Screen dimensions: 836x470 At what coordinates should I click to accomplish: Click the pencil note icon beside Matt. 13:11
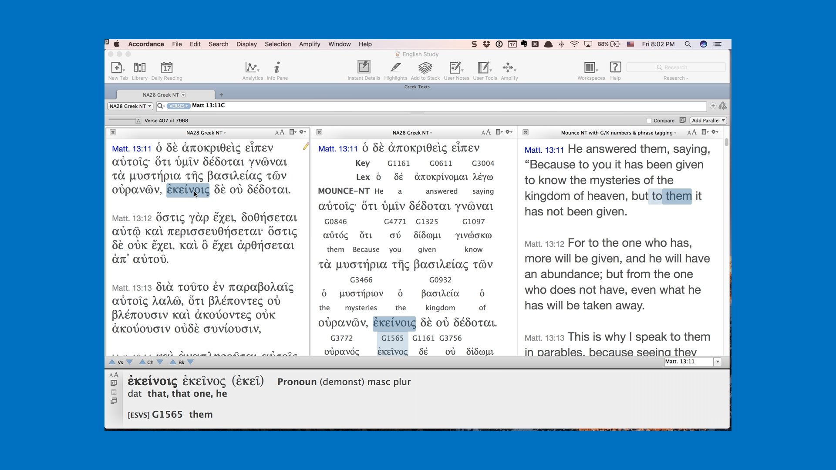[306, 147]
